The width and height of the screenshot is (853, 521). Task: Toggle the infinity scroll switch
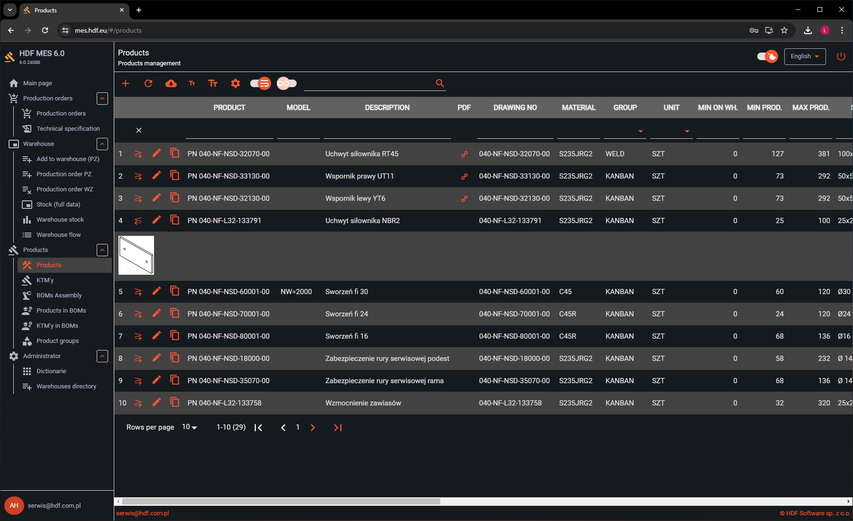(287, 83)
